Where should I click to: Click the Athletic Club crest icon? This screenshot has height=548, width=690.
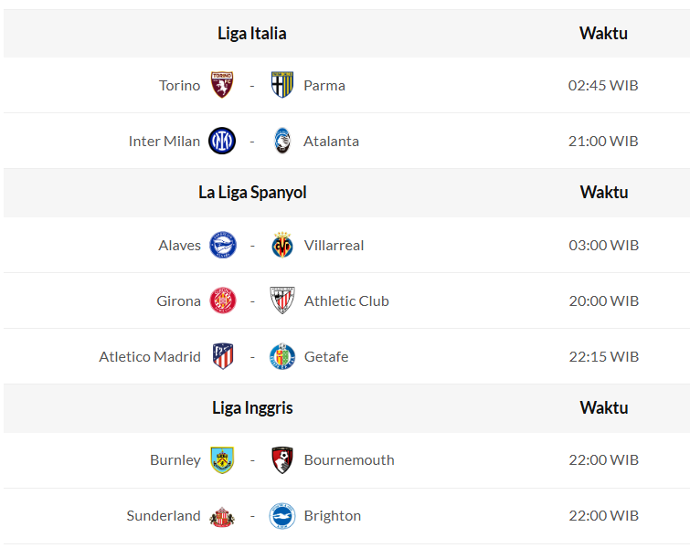tap(282, 300)
